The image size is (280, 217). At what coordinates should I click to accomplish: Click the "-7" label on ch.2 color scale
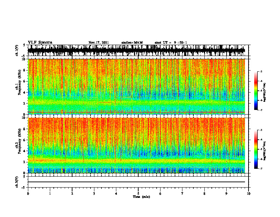(x=261, y=169)
